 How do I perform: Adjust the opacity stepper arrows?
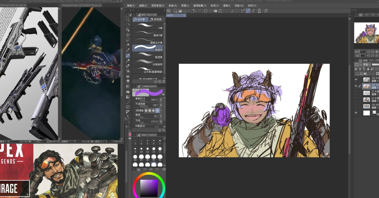(159, 105)
